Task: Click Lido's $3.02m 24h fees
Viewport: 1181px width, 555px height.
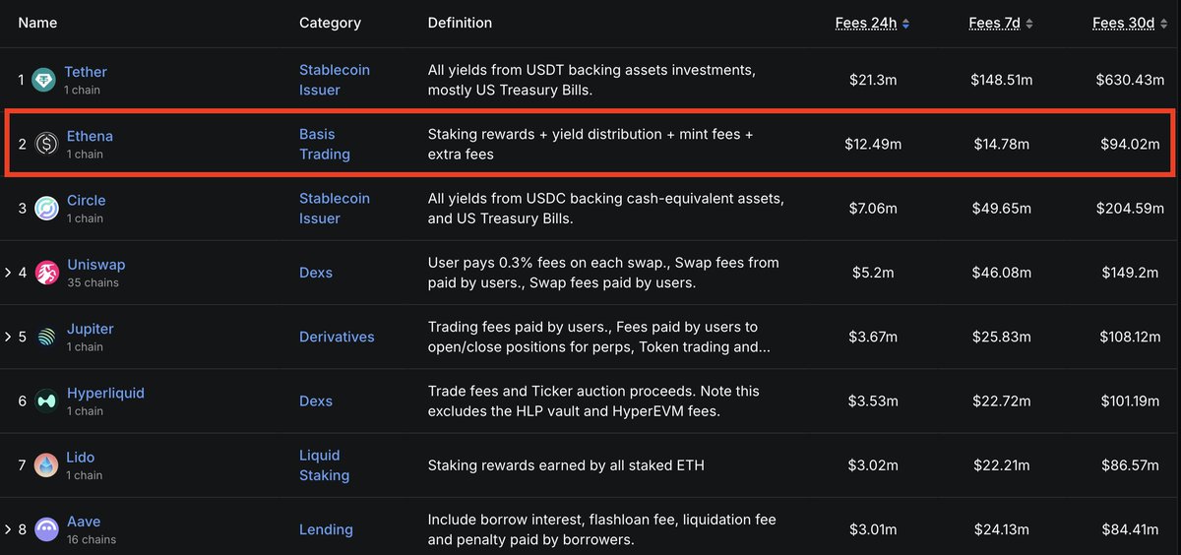Action: 873,465
